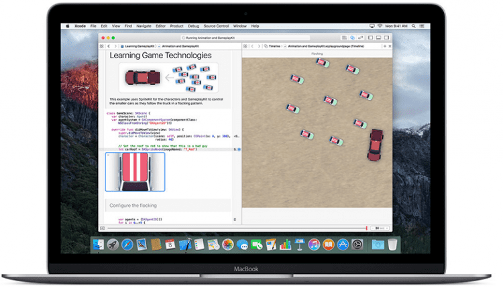Open Notification Center from menu bar
The width and height of the screenshot is (503, 288).
[x=422, y=26]
